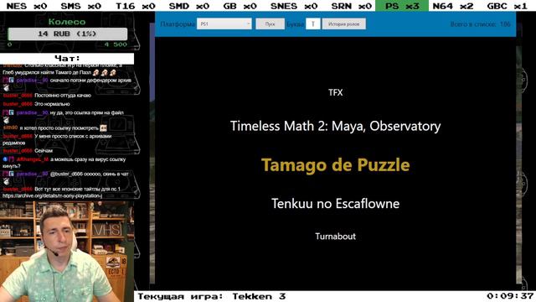Select the SMD x0 platform tab
536x302 pixels.
pos(189,6)
